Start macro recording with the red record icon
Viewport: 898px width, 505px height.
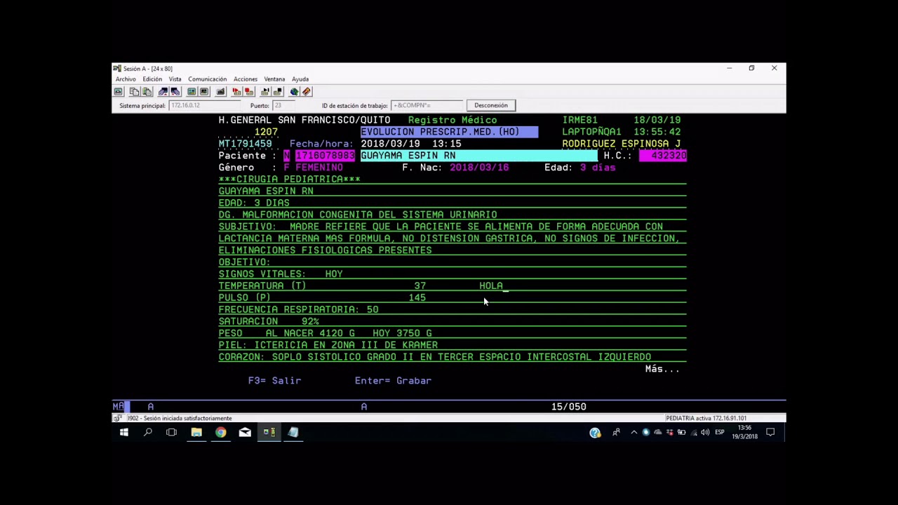click(x=236, y=92)
